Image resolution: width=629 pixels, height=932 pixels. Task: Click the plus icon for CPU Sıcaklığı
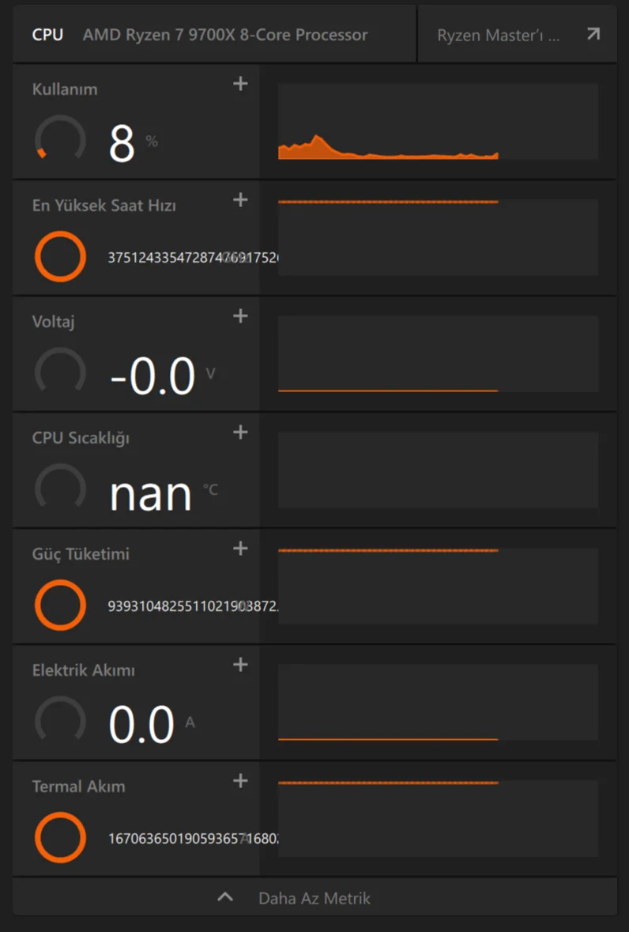(x=241, y=432)
